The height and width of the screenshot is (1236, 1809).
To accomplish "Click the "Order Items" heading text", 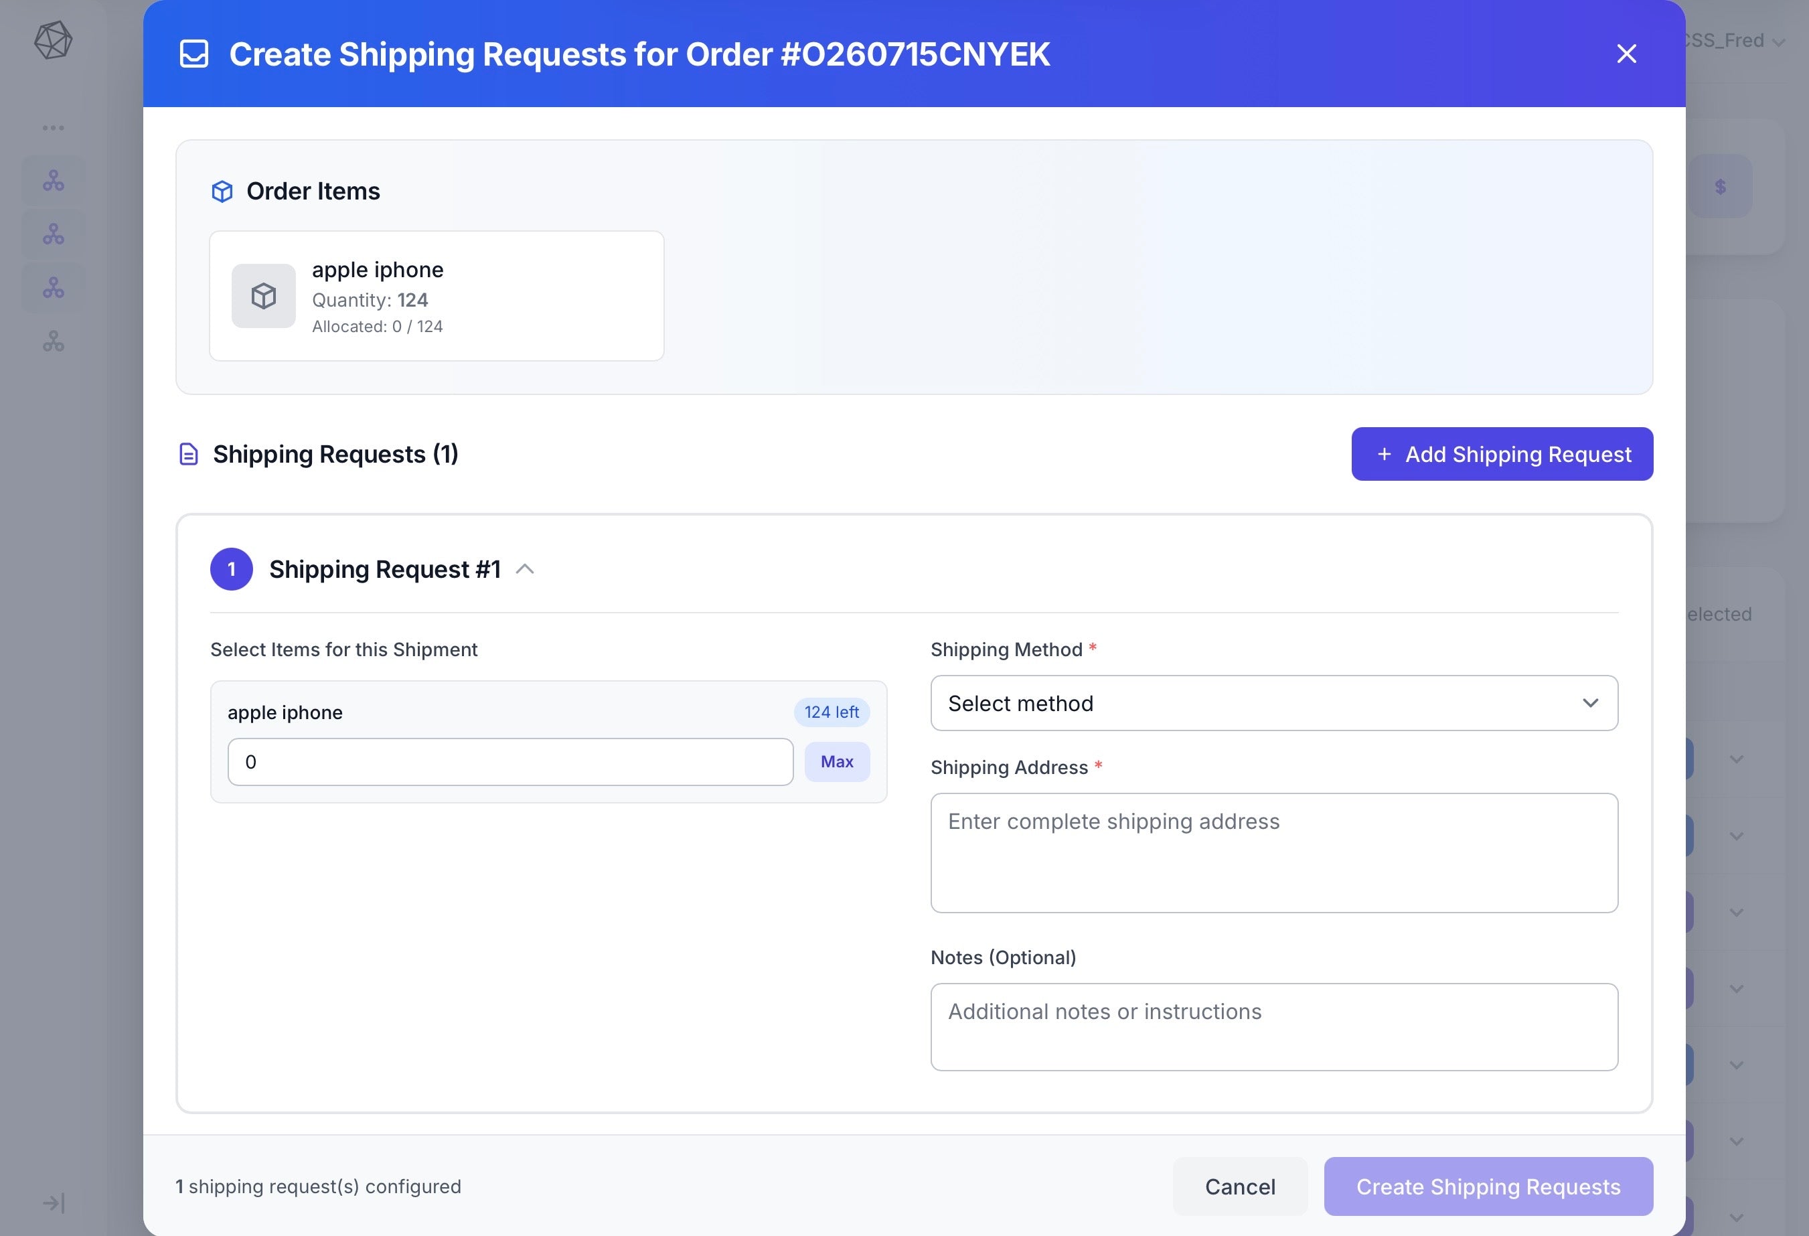I will tap(313, 191).
